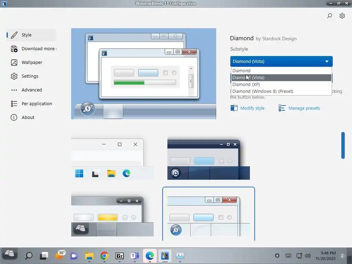The height and width of the screenshot is (264, 352).
Task: Select the Windows 11 style thumbnail
Action: (112, 159)
